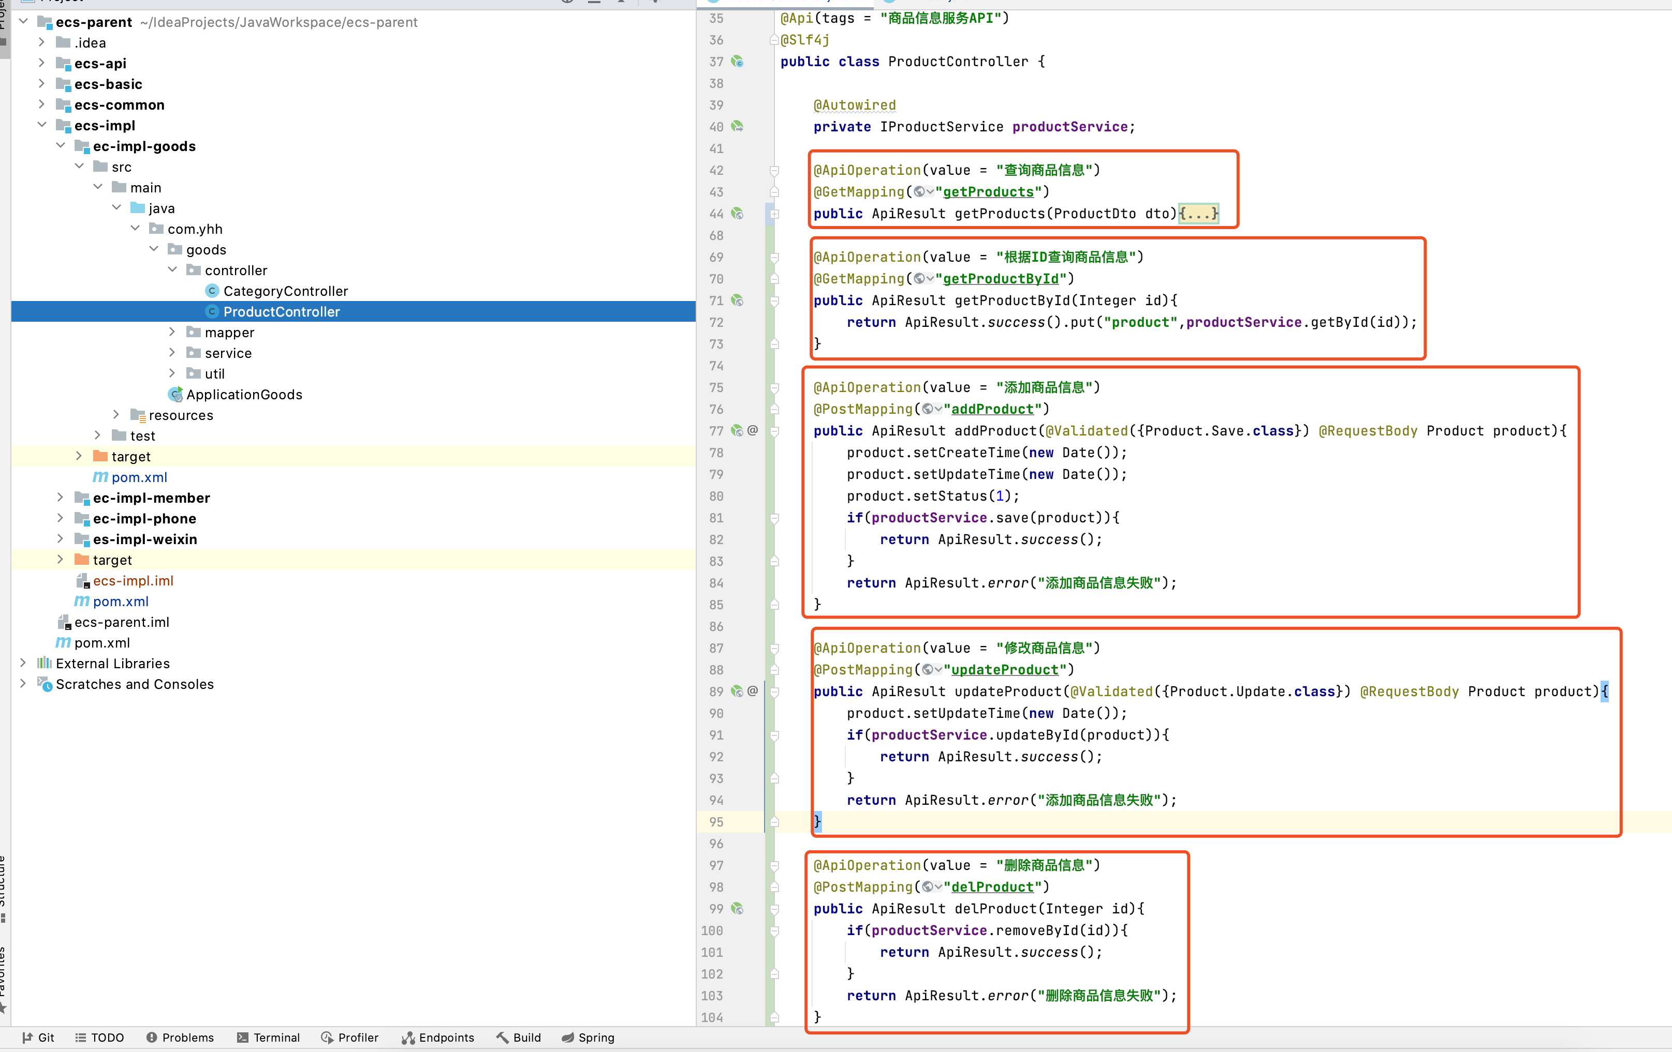This screenshot has width=1672, height=1052.
Task: Collapse delProduct method fold marker on line 99
Action: point(774,909)
